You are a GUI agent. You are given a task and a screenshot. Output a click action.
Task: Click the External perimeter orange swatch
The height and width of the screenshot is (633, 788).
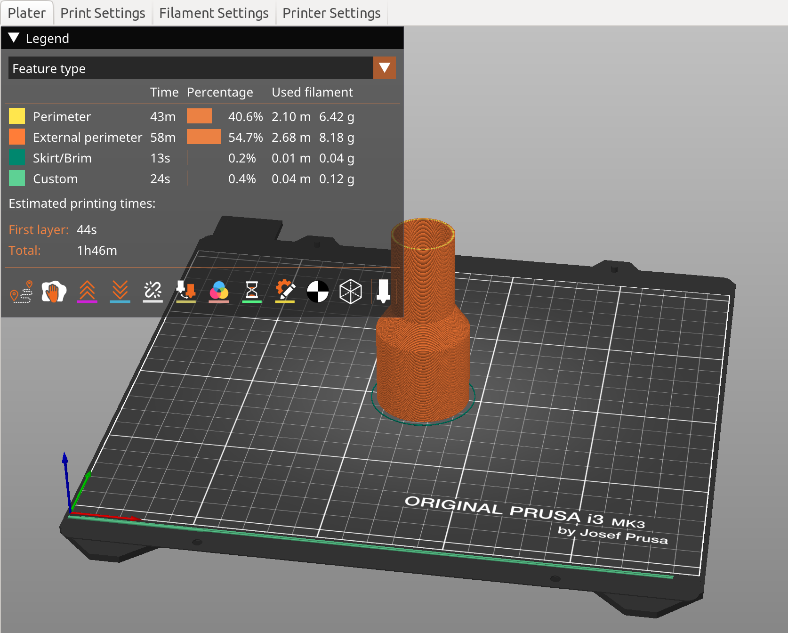pos(17,137)
